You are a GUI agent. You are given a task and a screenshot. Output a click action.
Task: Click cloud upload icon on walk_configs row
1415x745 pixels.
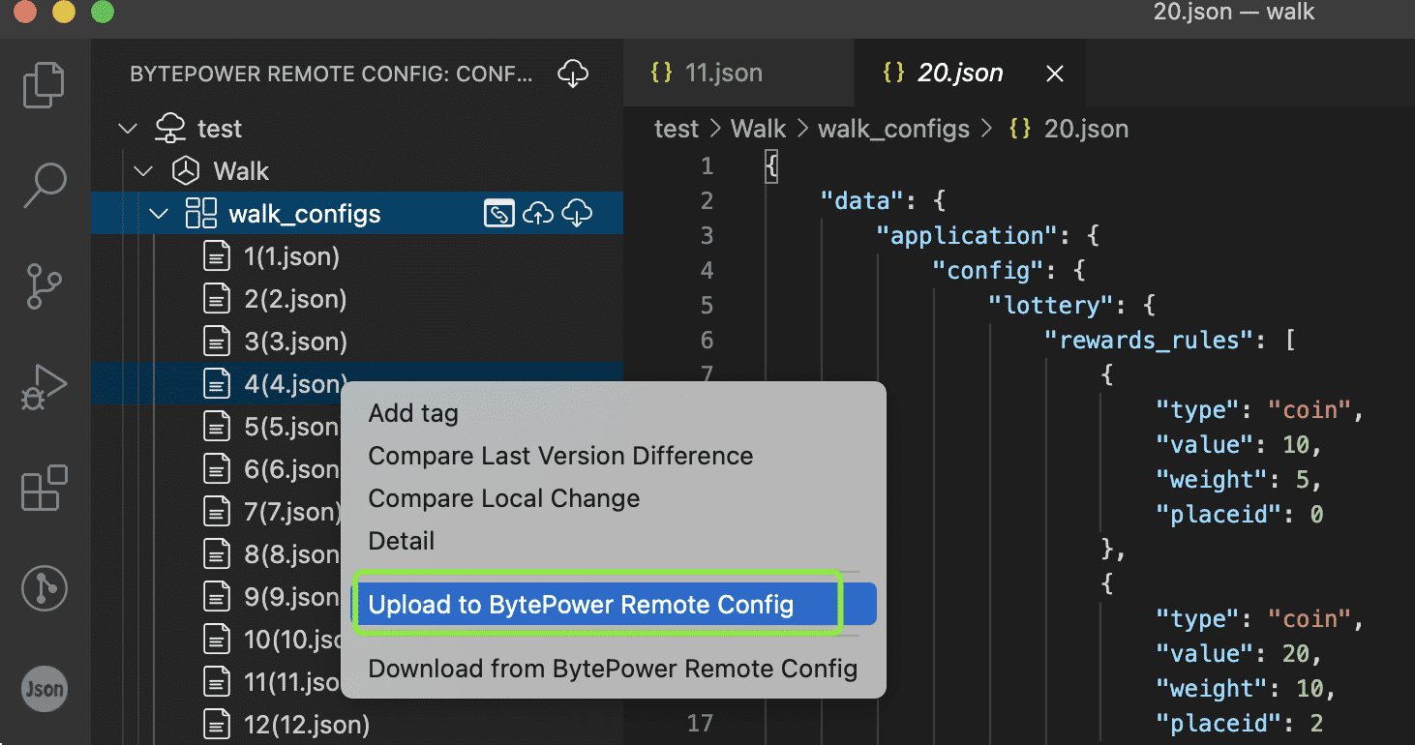pos(538,213)
